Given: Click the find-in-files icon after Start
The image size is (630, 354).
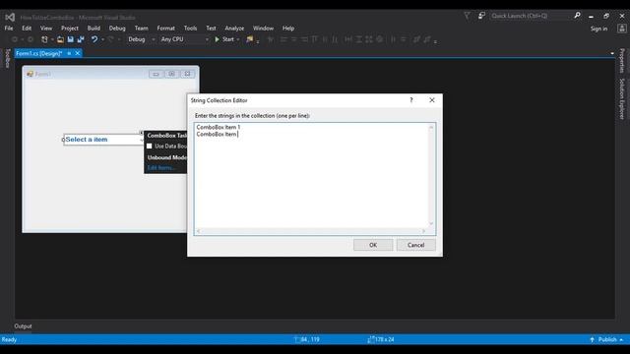Looking at the screenshot, I should [250, 39].
